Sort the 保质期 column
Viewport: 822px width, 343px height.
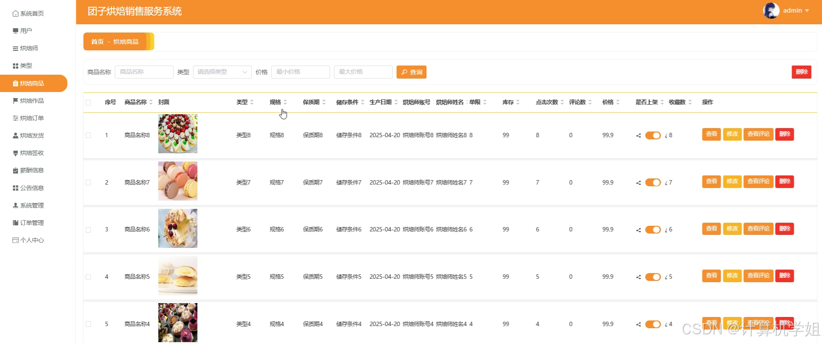(x=324, y=102)
